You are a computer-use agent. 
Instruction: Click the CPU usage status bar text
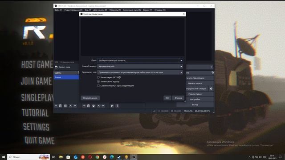coord(188,111)
